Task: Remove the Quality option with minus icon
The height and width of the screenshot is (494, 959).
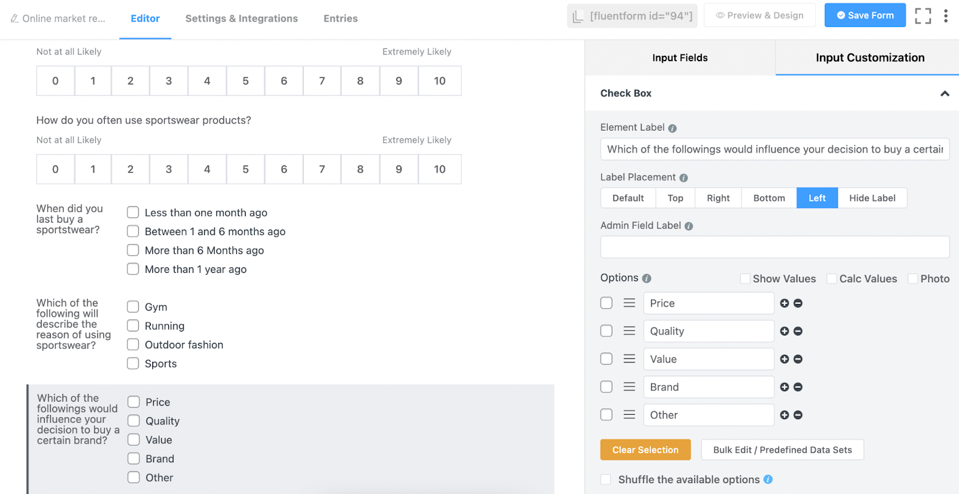Action: (x=798, y=332)
